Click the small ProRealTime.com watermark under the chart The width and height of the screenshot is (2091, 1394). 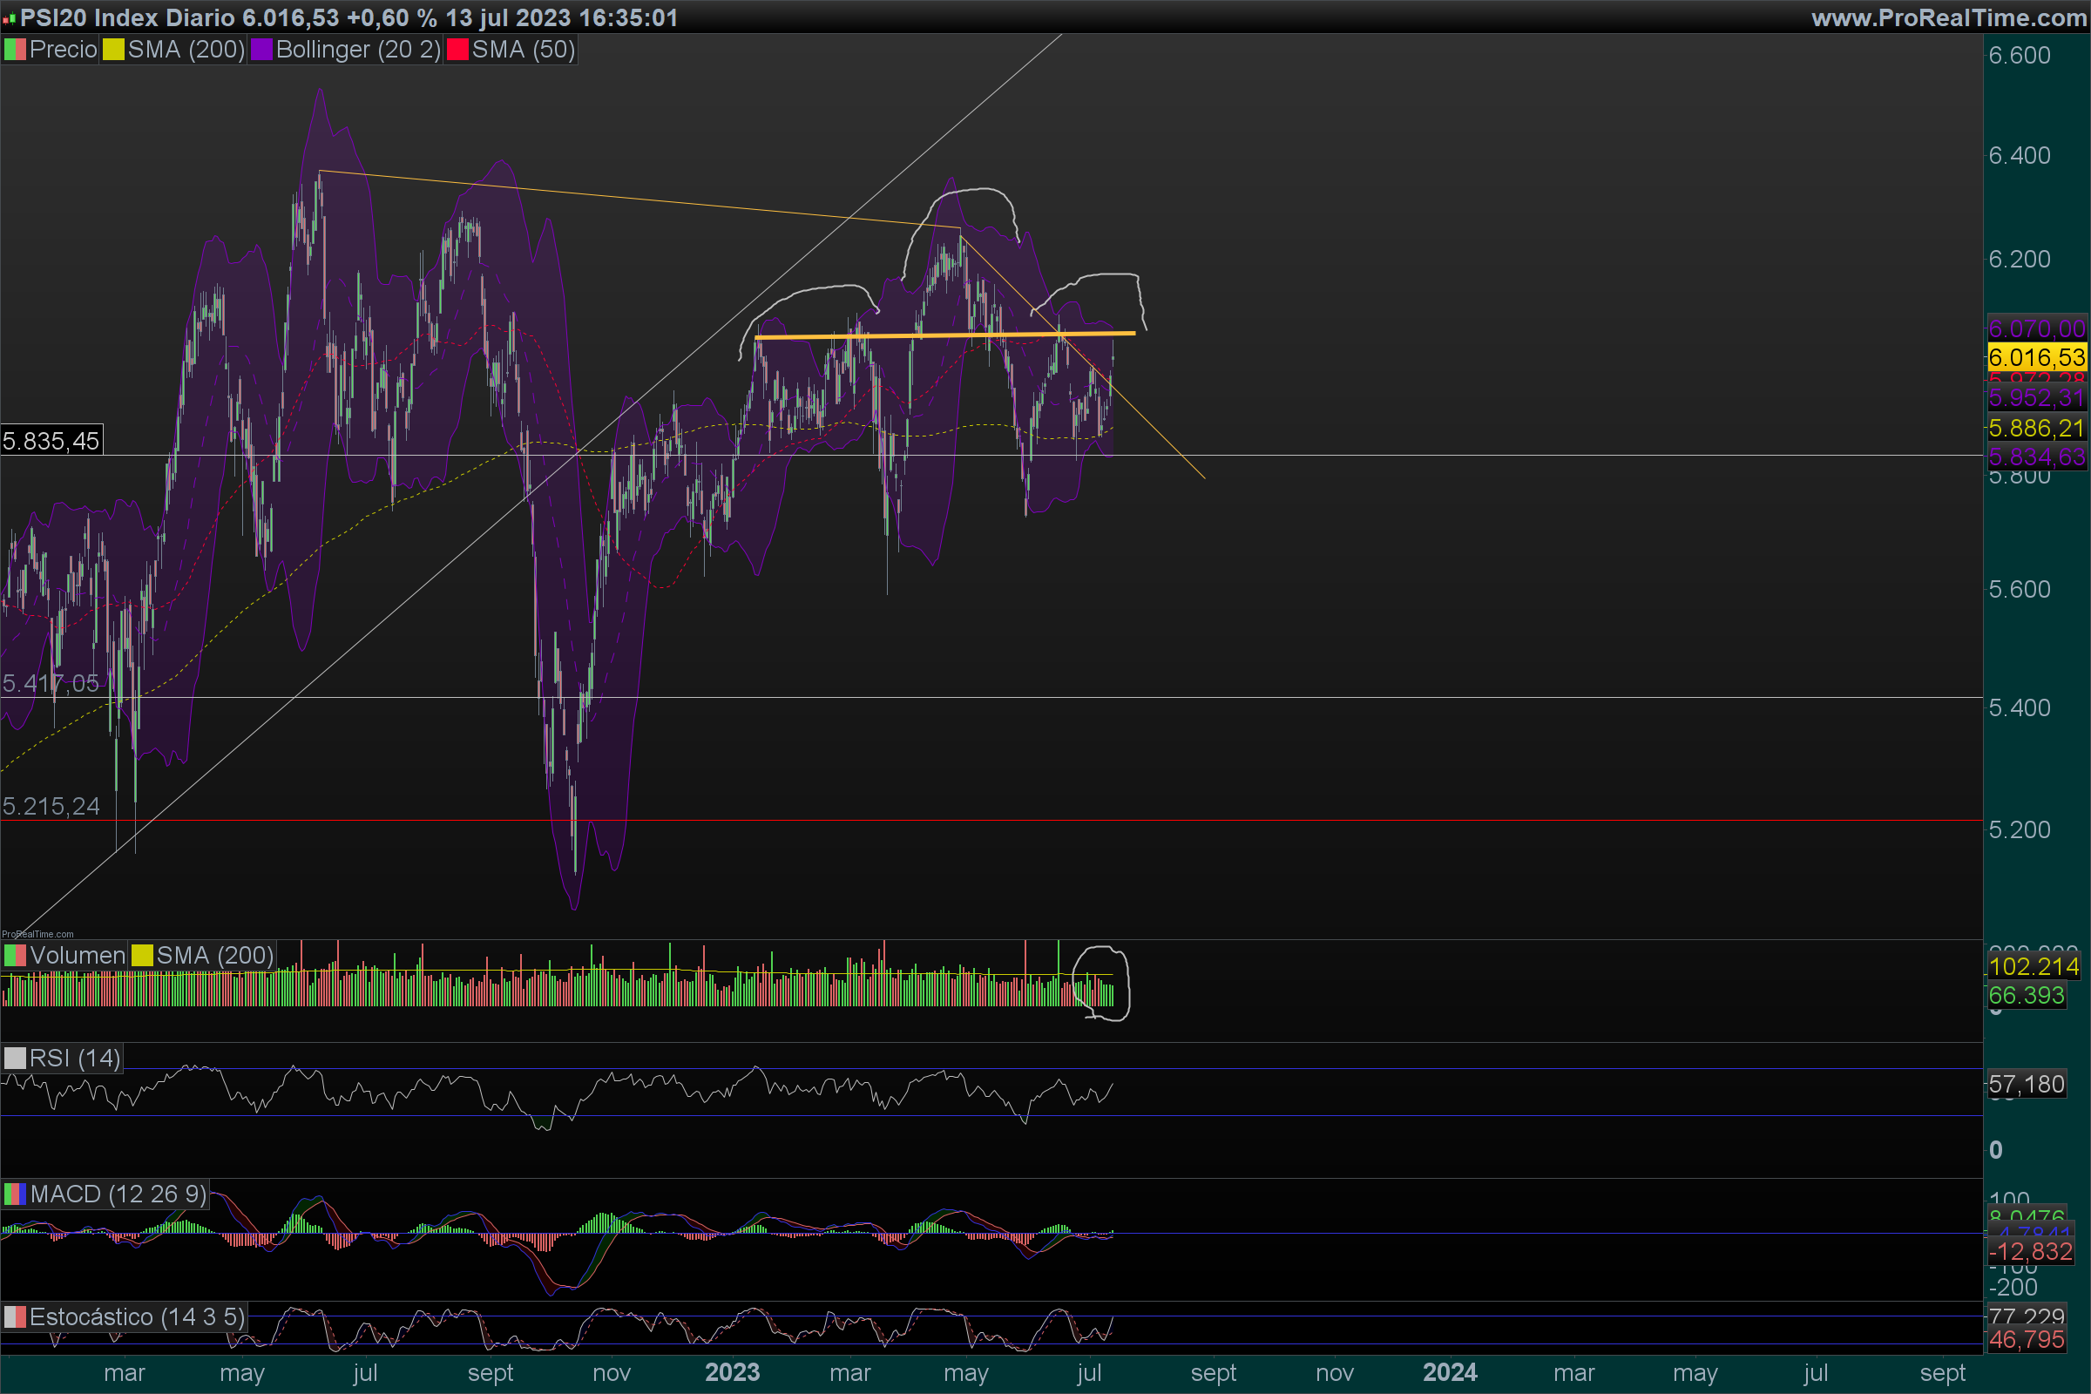click(x=37, y=934)
